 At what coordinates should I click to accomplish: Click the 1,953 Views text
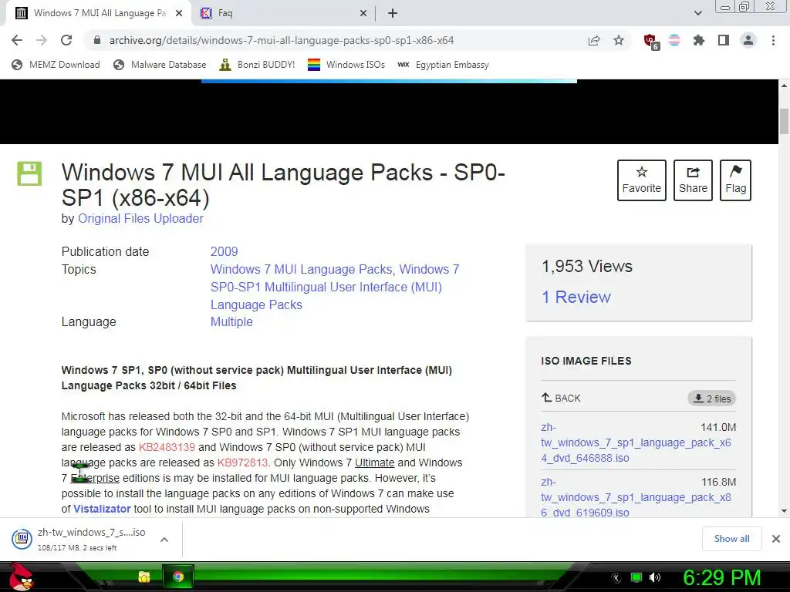[587, 266]
